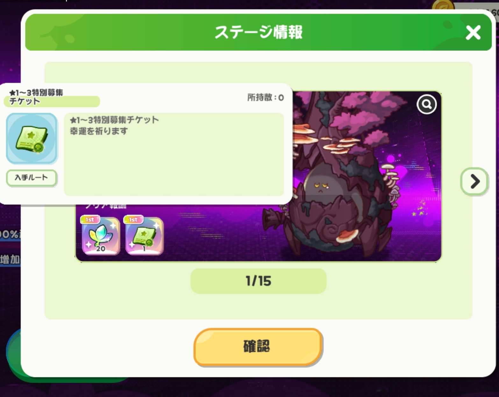Screen dimensions: 499x397
Task: Click the 増加 label at left edge
Action: click(10, 259)
